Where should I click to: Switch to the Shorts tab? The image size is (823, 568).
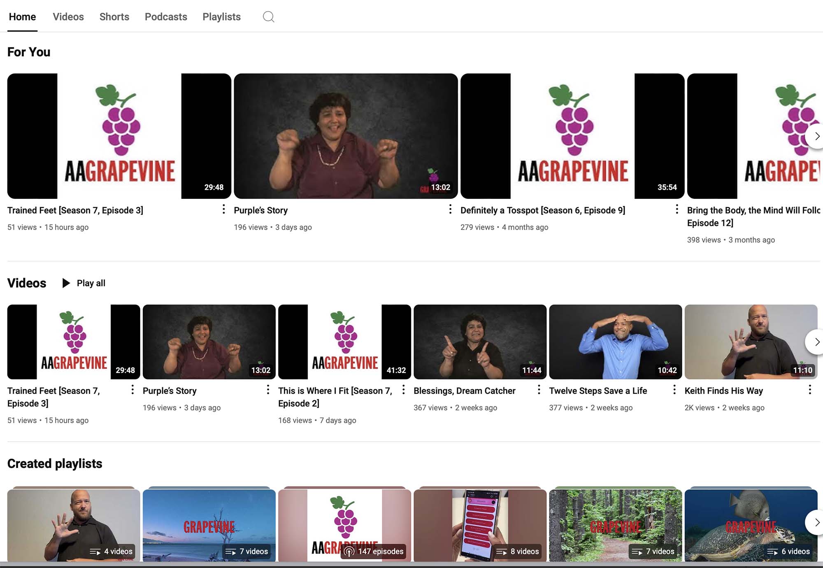click(114, 17)
